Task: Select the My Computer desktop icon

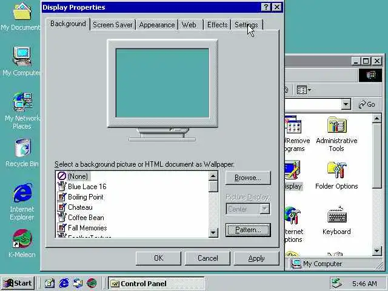Action: point(22,56)
